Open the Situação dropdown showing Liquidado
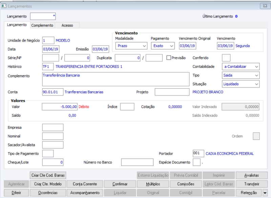Screen dimensions: 271x198 [241, 84]
